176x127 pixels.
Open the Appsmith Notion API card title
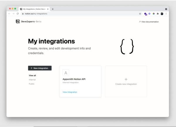click(74, 79)
